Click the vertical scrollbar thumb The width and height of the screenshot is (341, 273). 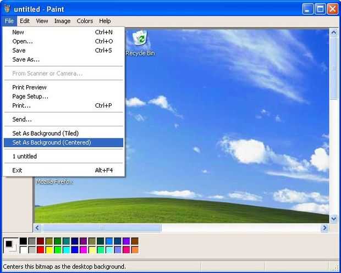coord(334,69)
